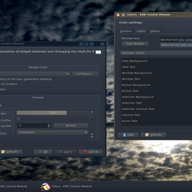The height and width of the screenshot is (192, 192).
Task: Click the preview scrollbar bottom arrows
Action: click(x=92, y=136)
